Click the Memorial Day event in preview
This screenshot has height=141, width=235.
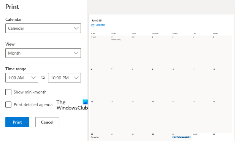click(116, 40)
